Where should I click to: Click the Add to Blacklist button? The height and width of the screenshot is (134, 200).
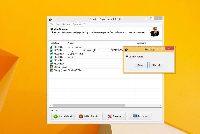click(89, 116)
